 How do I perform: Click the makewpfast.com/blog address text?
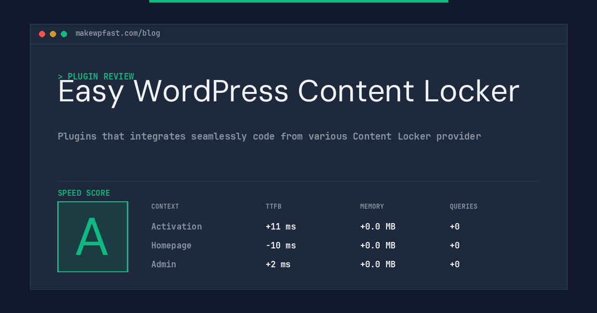point(118,33)
